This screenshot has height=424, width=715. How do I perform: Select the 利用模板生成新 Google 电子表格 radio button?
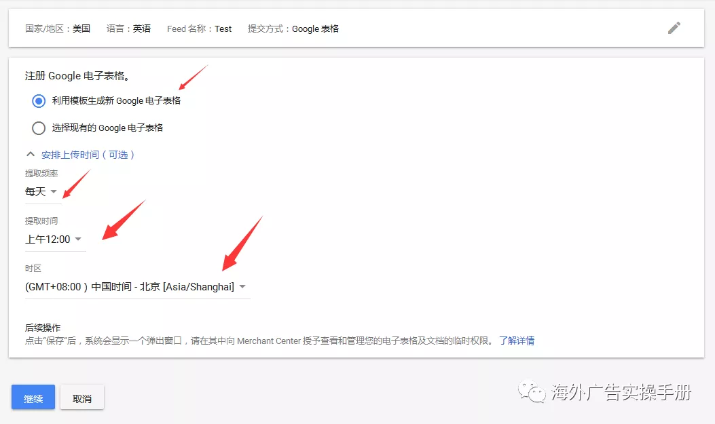39,101
